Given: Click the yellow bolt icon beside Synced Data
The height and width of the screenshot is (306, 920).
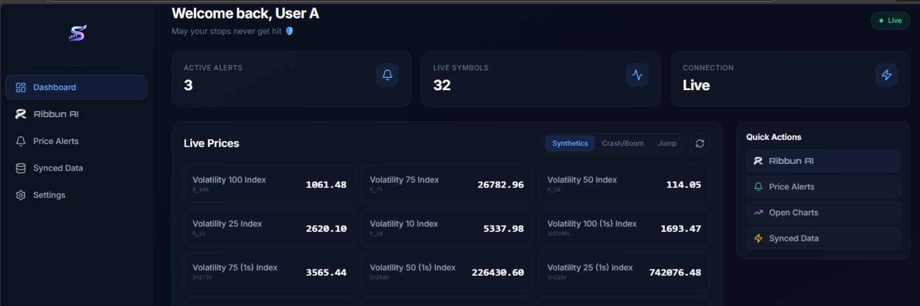Looking at the screenshot, I should (x=758, y=238).
